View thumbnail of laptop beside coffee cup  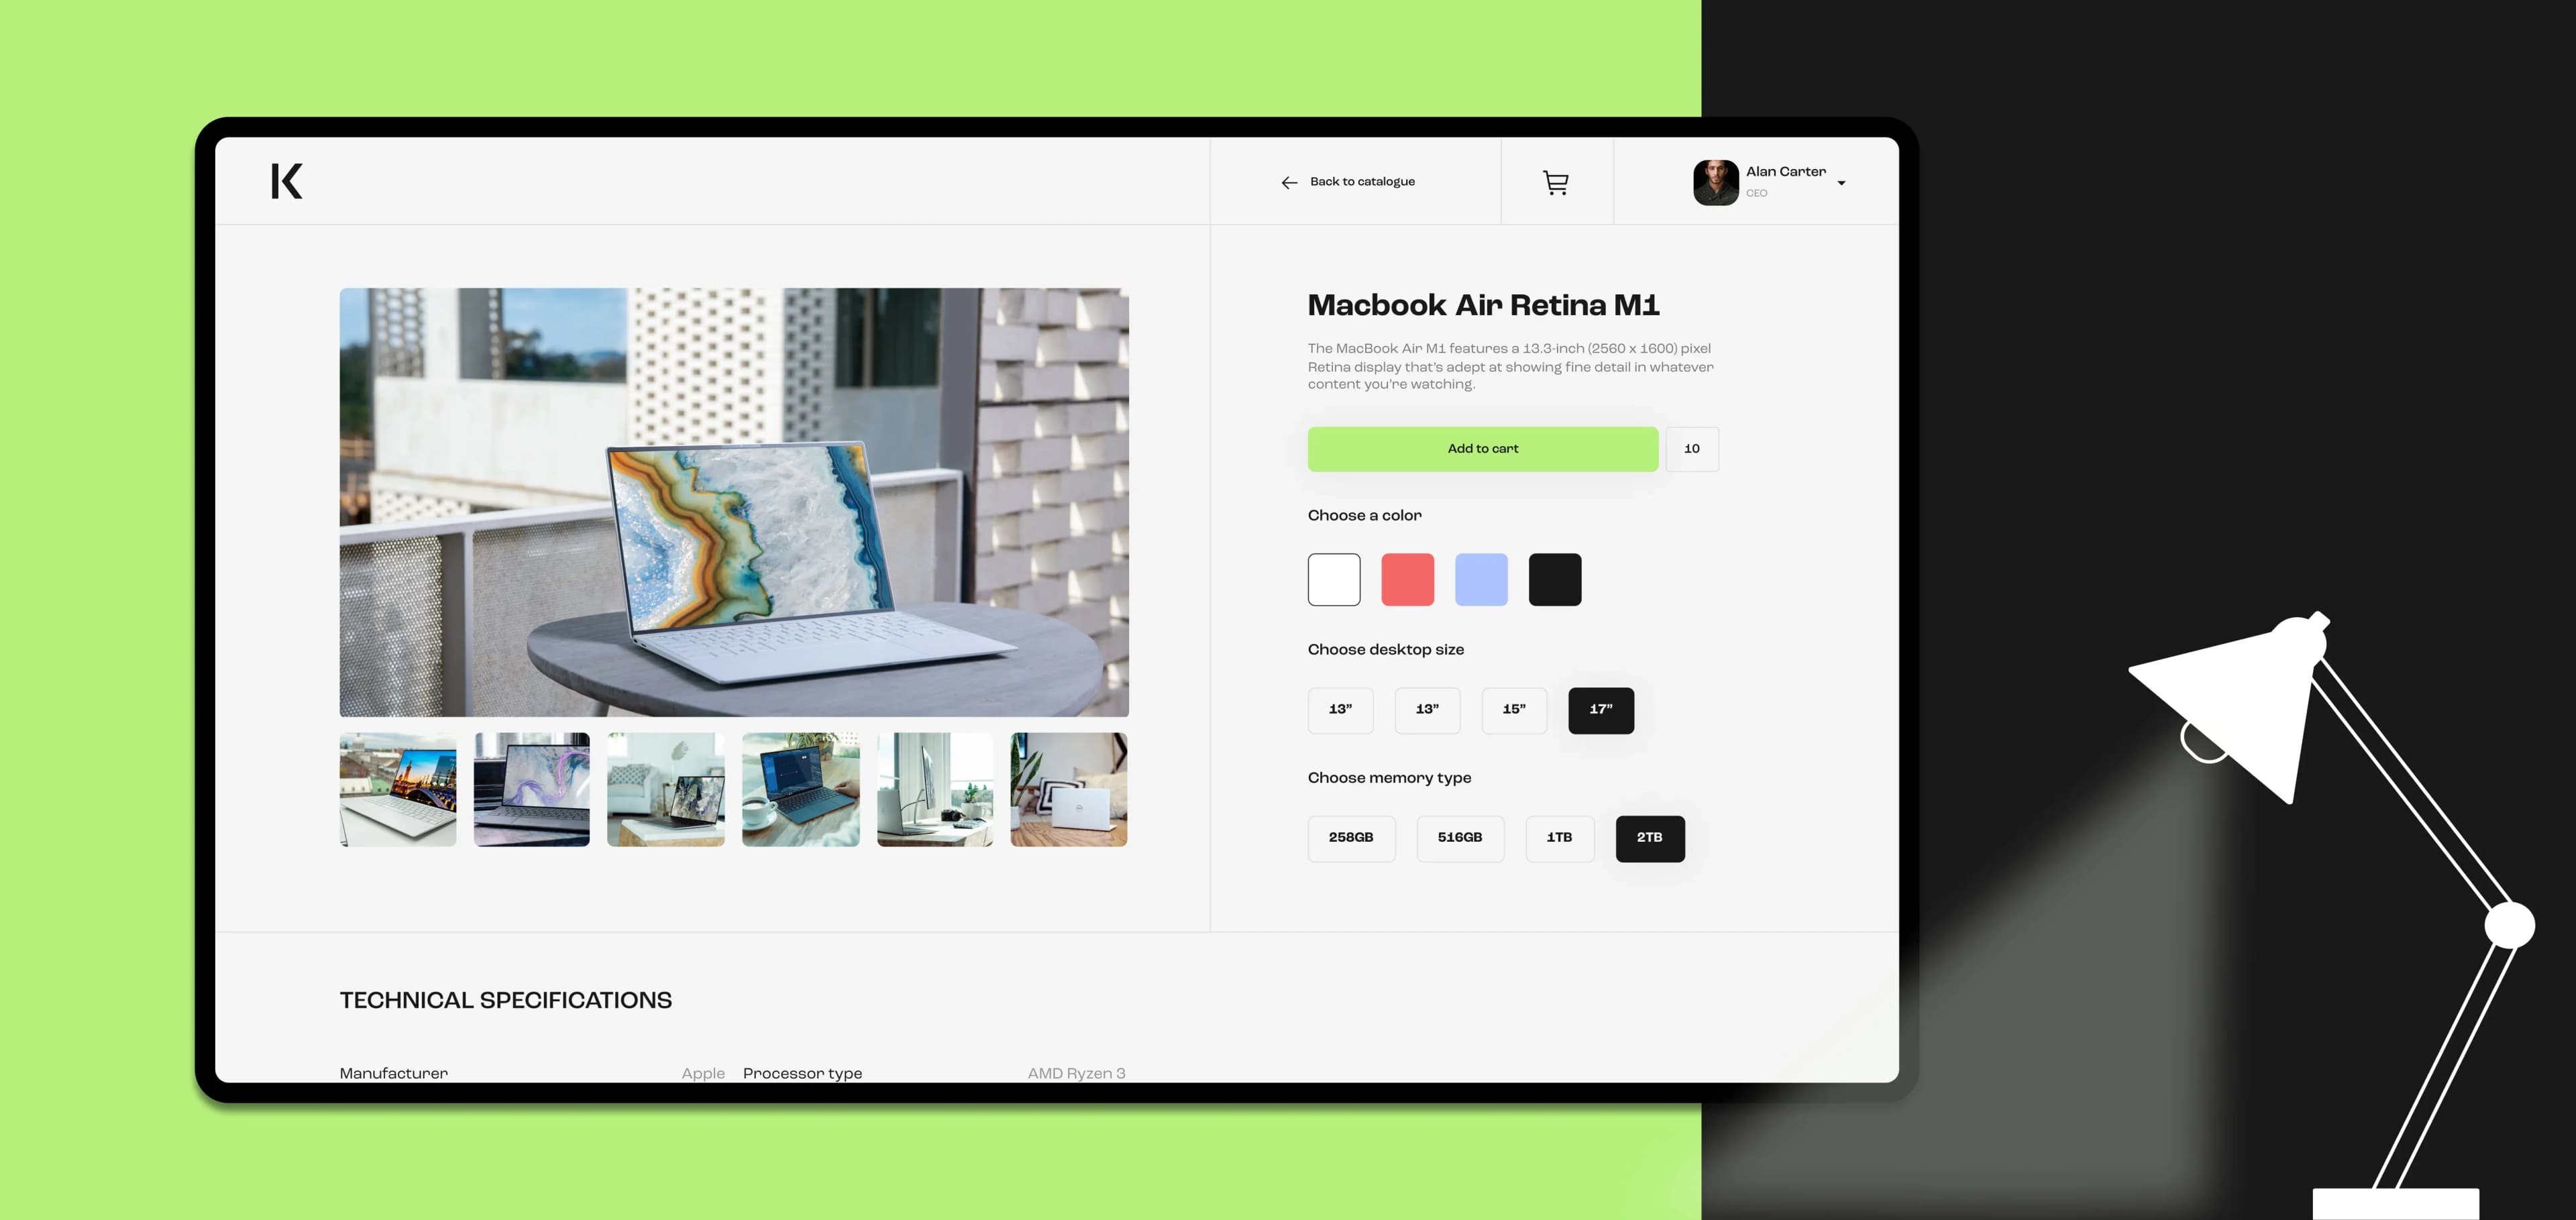click(800, 789)
